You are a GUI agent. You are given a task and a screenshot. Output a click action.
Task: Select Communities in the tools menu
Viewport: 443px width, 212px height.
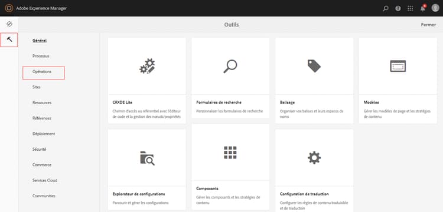[x=44, y=196]
